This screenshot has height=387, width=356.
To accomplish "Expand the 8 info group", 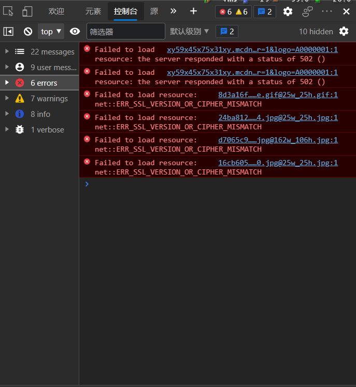I will click(x=7, y=114).
